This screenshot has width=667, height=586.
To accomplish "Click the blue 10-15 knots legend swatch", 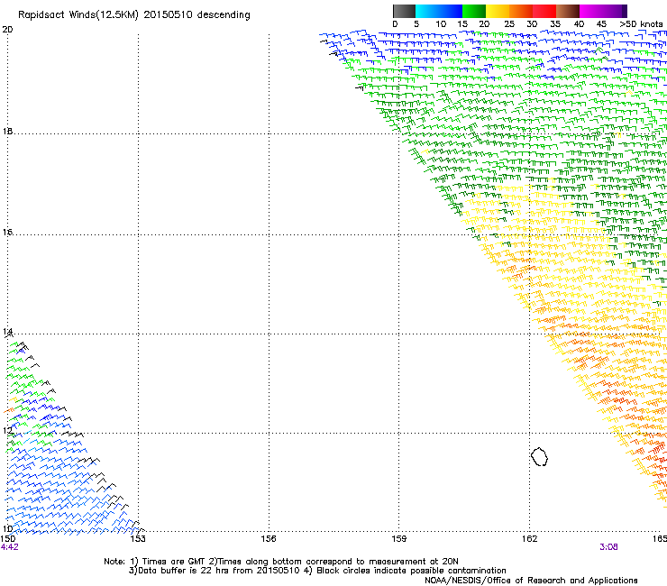I will (451, 11).
